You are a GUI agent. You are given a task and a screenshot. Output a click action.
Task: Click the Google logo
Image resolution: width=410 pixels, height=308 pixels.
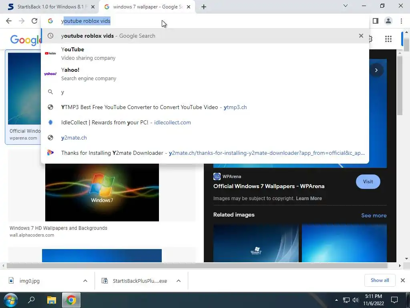pos(26,40)
